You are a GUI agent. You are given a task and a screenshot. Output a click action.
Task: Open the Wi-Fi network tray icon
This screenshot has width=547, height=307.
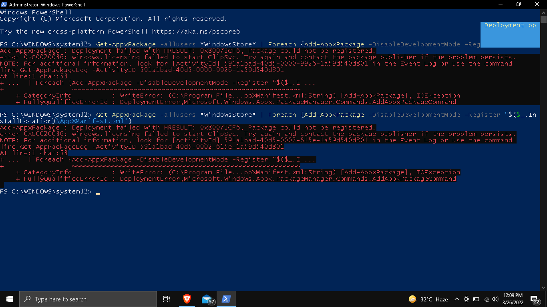coord(486,299)
